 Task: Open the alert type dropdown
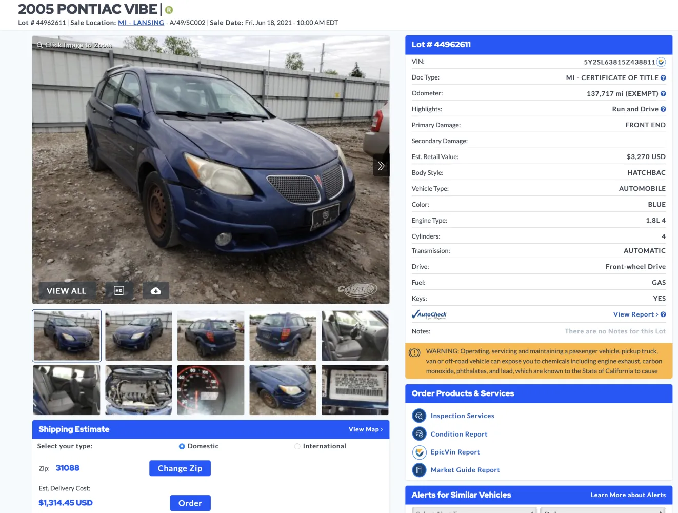pyautogui.click(x=474, y=510)
